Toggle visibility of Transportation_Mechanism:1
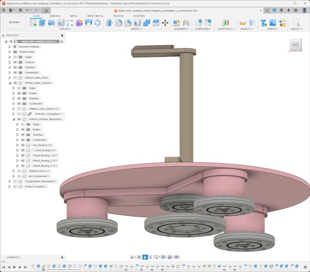The width and height of the screenshot is (310, 272). (15, 181)
